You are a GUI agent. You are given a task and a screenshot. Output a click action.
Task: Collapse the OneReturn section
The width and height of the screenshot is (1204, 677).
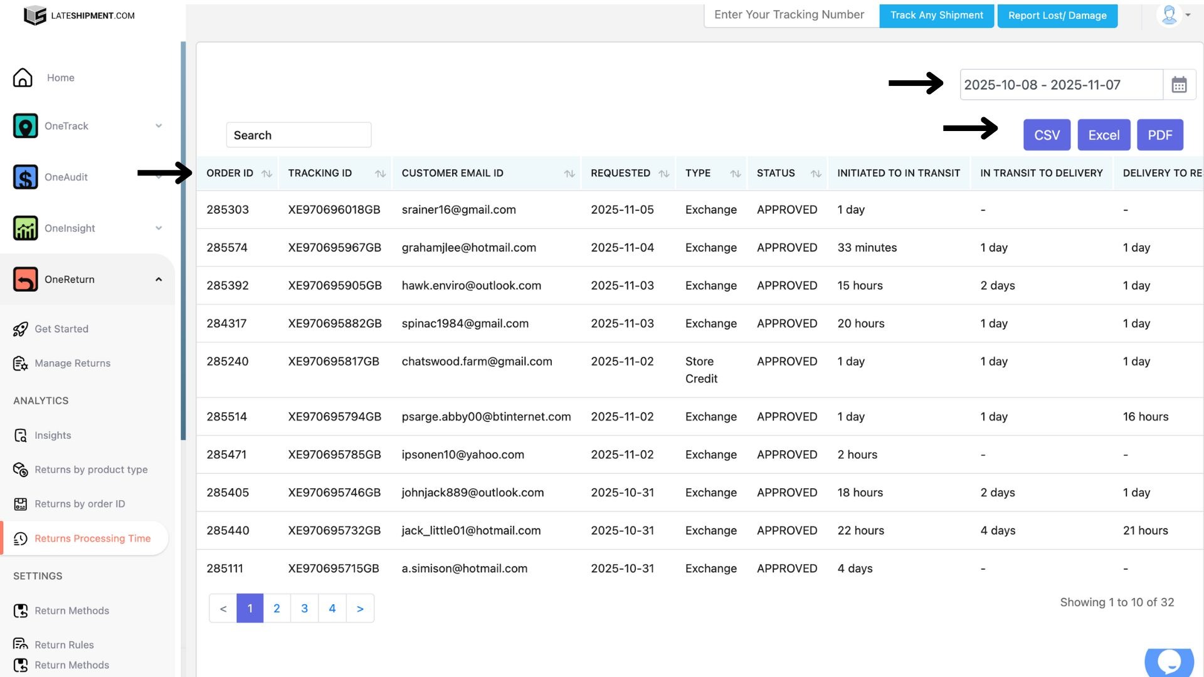[x=159, y=280]
